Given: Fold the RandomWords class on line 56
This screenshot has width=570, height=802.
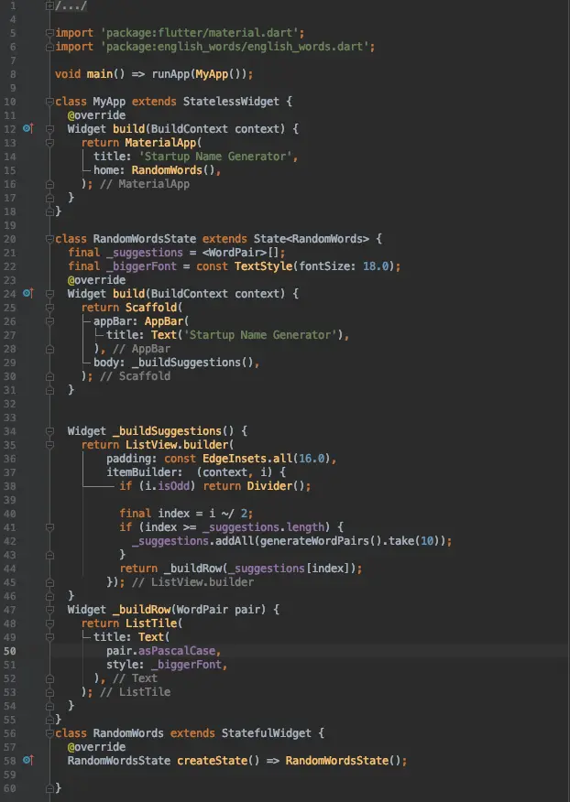Looking at the screenshot, I should (x=49, y=733).
